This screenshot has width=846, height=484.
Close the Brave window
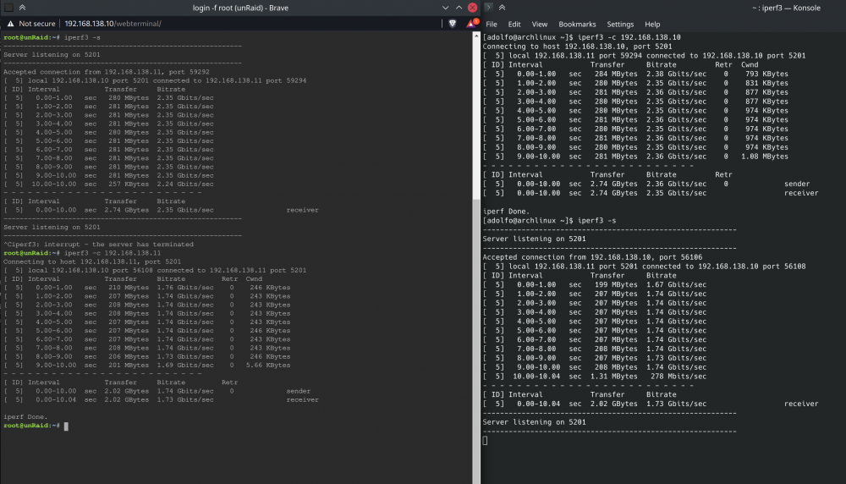tap(472, 8)
